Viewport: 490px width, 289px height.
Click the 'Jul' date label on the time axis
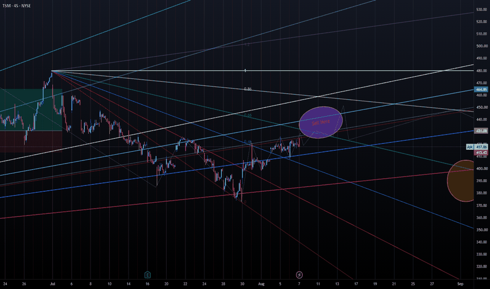click(52, 284)
